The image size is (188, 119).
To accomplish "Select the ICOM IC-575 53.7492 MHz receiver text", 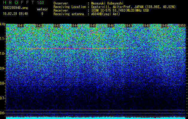I will coord(120,10).
